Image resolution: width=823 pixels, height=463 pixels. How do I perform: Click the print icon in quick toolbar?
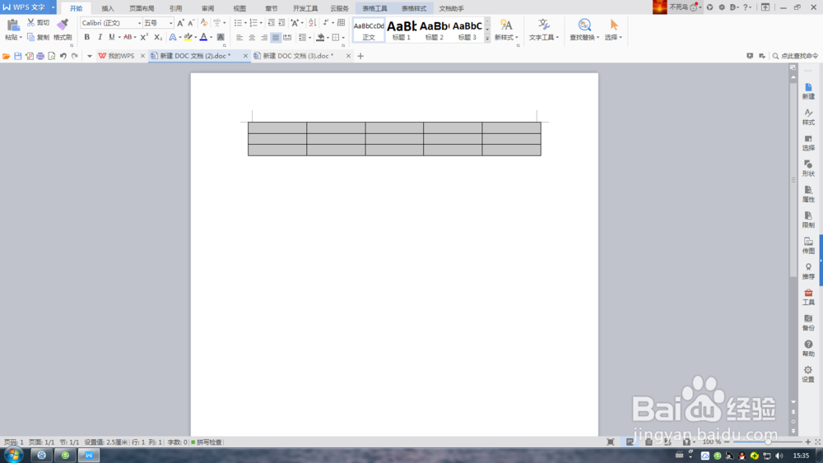tap(40, 56)
